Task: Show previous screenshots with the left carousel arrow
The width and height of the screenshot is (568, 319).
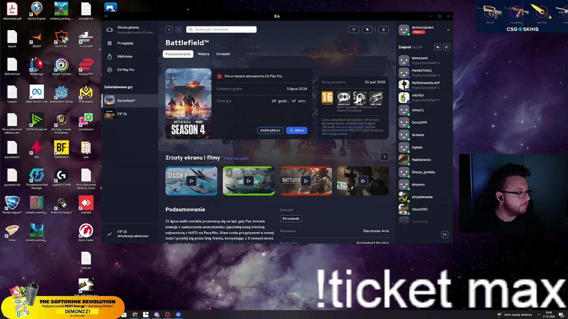Action: 373,156
